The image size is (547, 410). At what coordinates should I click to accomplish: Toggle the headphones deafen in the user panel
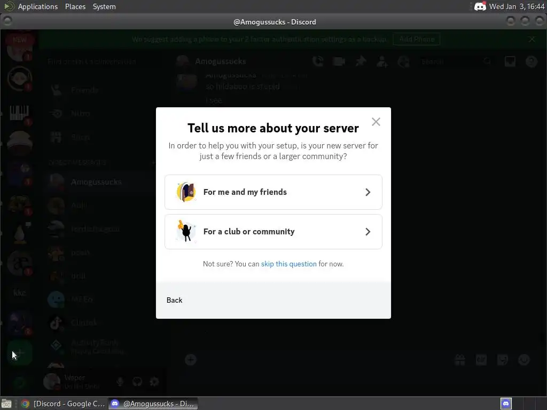(137, 381)
